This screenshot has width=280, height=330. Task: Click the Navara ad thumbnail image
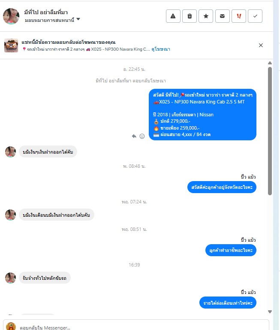point(11,45)
